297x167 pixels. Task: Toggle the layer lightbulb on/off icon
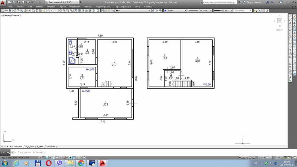[x=106, y=10]
